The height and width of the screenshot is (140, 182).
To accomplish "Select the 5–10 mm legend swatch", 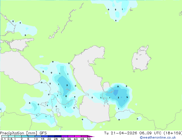I will point(31,136).
